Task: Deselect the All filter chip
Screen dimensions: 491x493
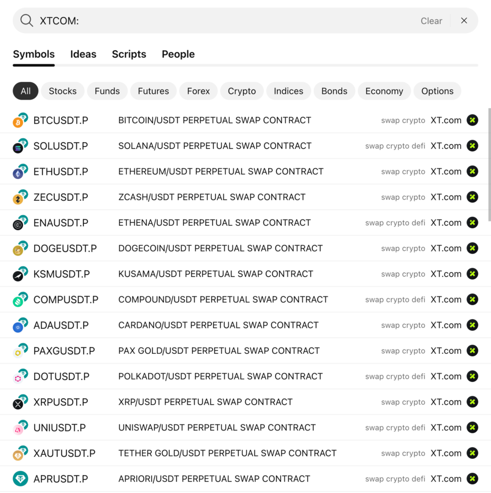Action: coord(25,91)
